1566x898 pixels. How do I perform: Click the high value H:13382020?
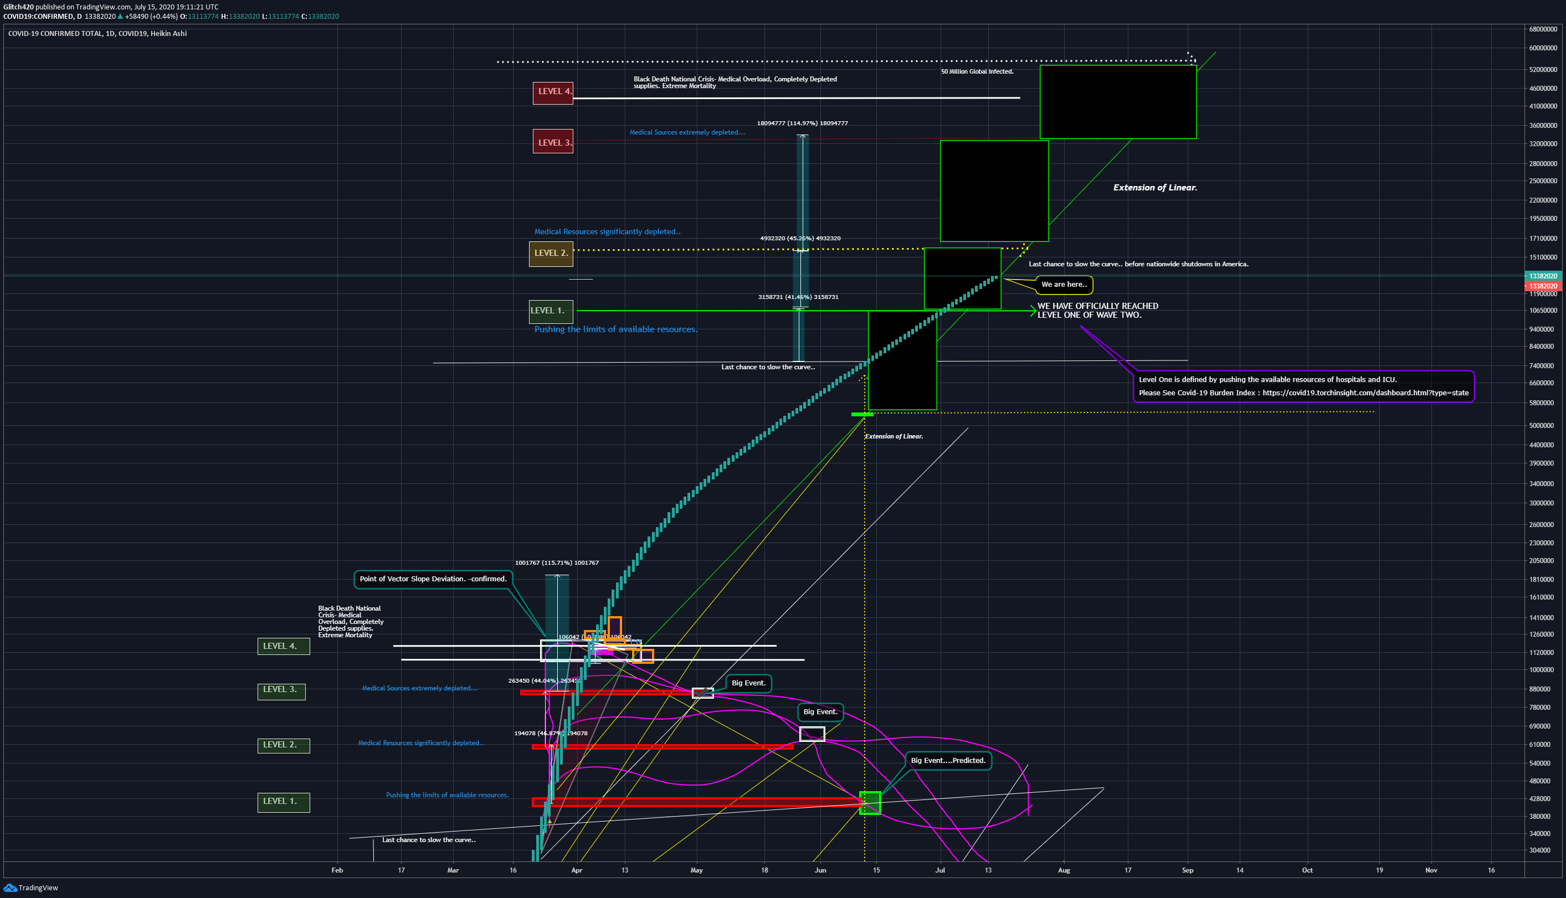(240, 17)
